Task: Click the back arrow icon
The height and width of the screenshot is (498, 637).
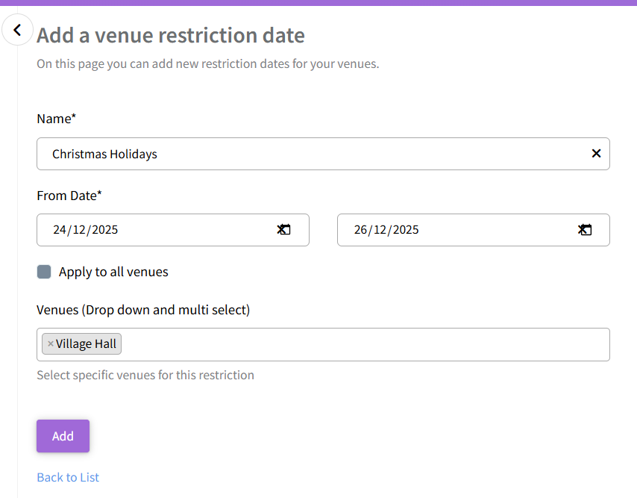Action: (17, 31)
